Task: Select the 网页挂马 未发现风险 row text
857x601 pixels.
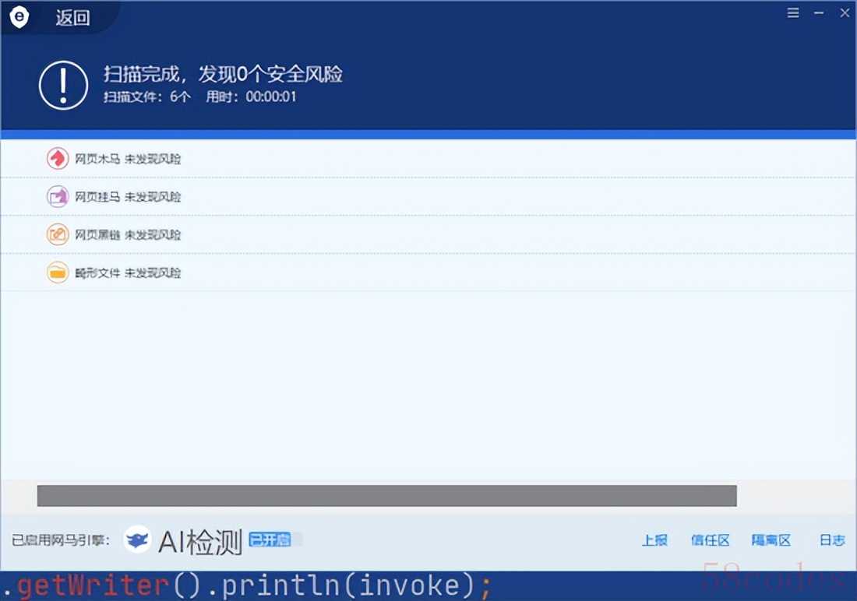Action: pyautogui.click(x=128, y=197)
